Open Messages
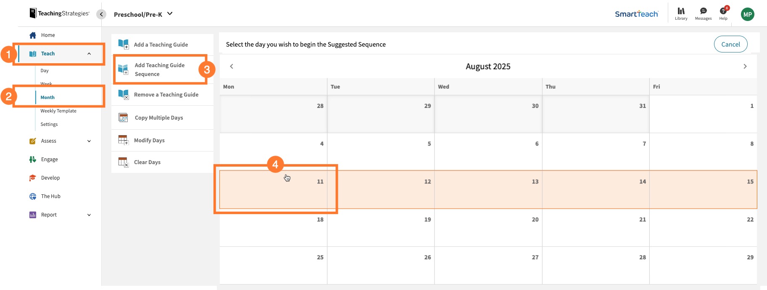The image size is (767, 290). [x=703, y=13]
